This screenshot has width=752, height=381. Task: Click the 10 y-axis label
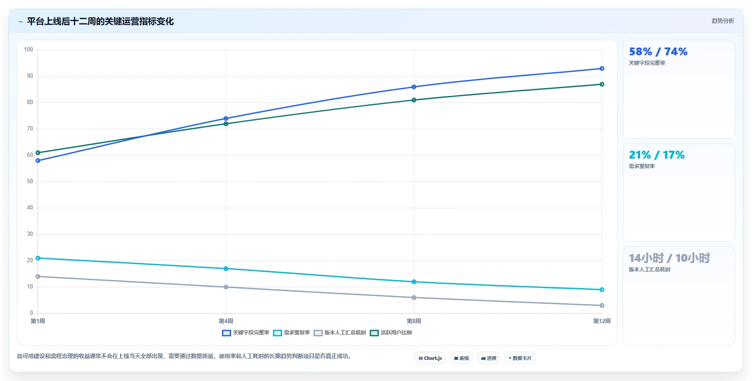tap(30, 287)
